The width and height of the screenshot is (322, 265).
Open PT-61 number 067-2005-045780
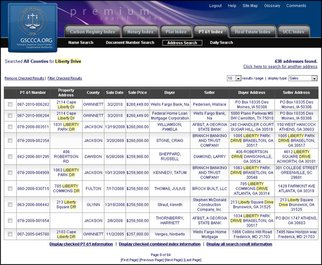pos(33,234)
